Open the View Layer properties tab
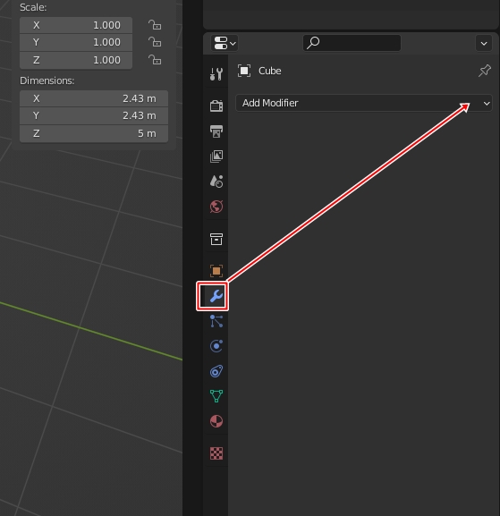The image size is (500, 516). pyautogui.click(x=216, y=156)
